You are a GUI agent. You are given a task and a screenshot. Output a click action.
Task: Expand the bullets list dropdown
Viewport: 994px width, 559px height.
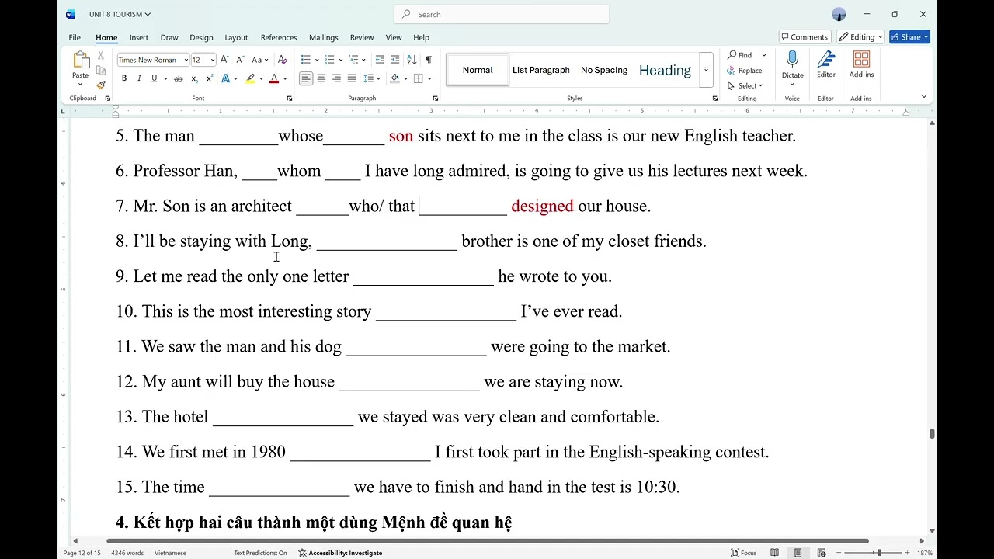(x=317, y=60)
